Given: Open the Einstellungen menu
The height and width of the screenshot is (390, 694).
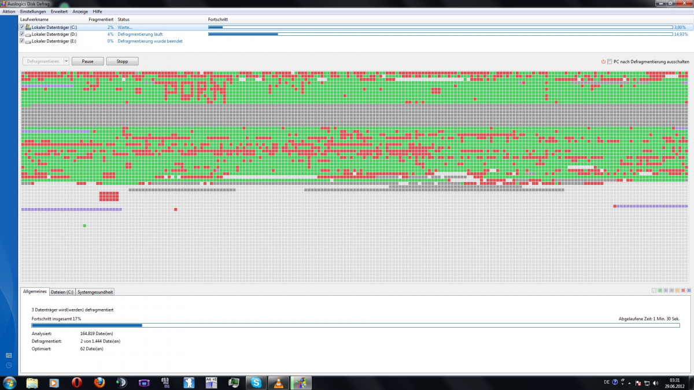Looking at the screenshot, I should [x=32, y=12].
